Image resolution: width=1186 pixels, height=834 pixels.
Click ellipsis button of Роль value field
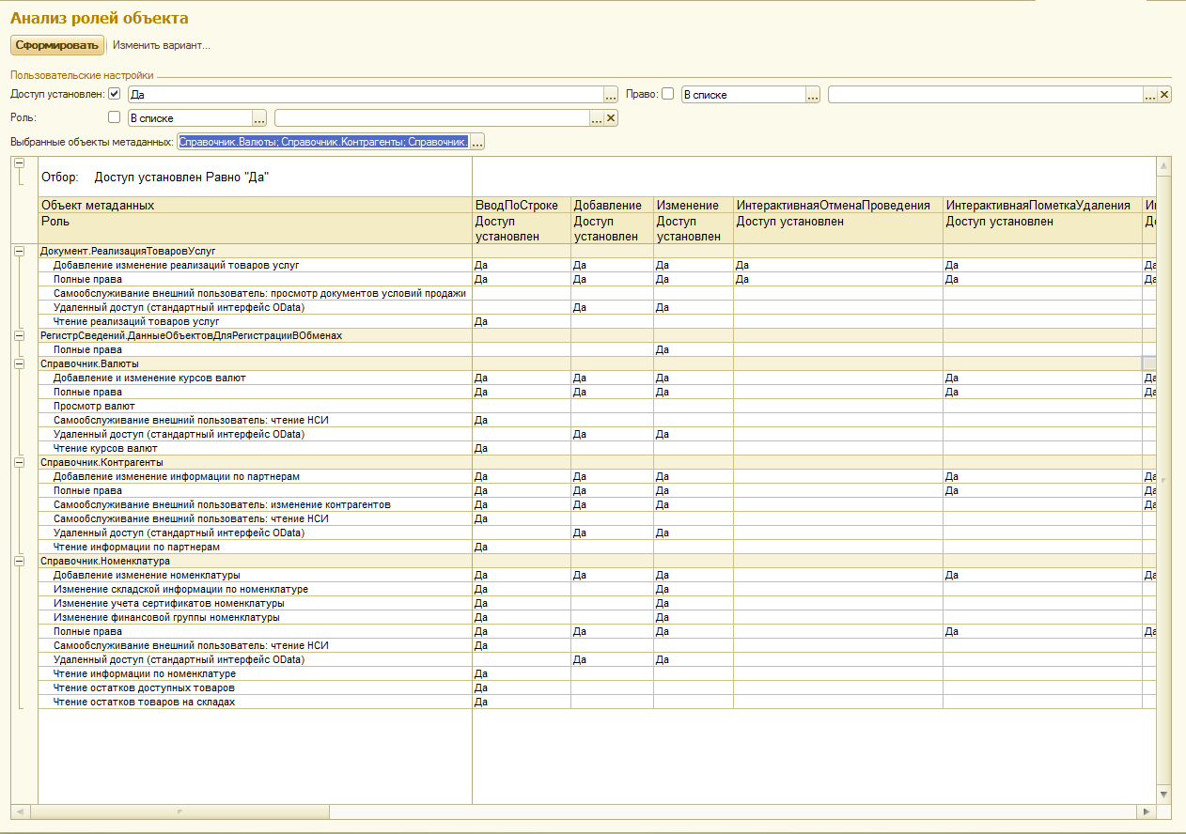pos(596,118)
